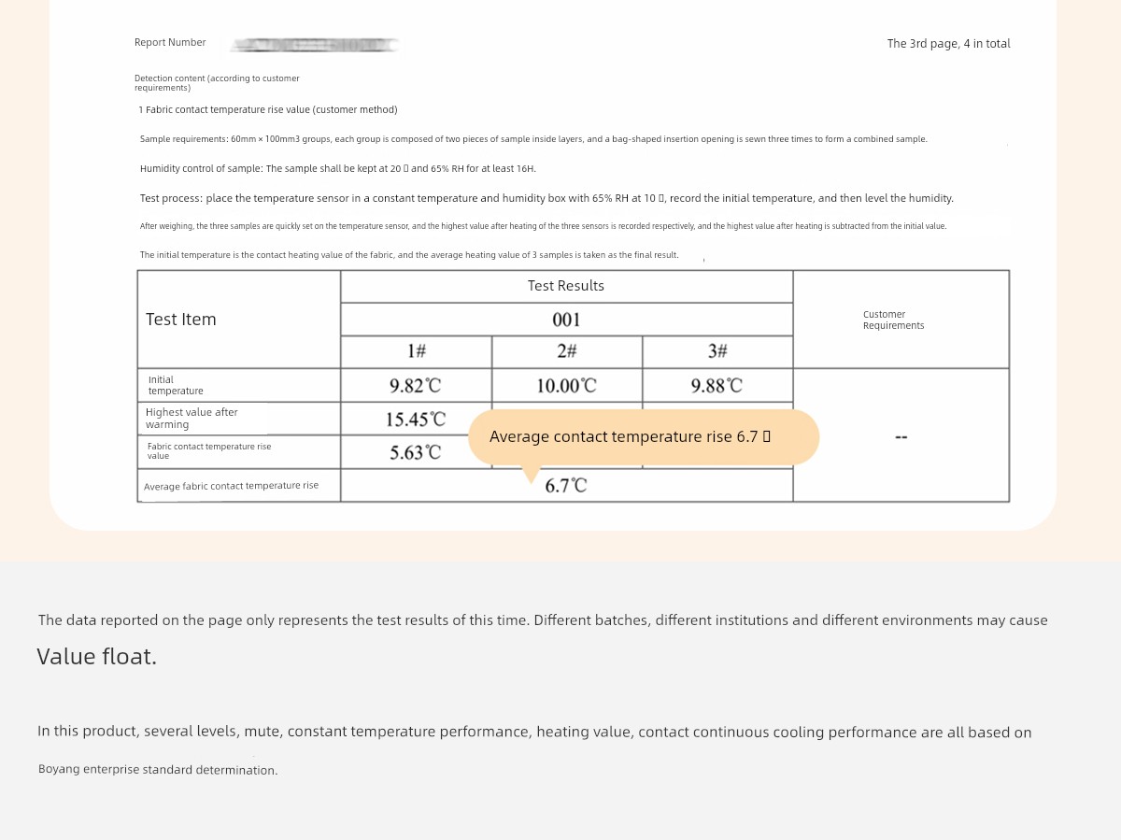Click the "Value float." text
The image size is (1121, 840).
[97, 657]
